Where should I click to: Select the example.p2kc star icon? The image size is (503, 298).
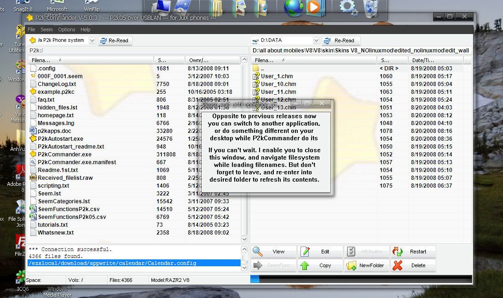[33, 92]
